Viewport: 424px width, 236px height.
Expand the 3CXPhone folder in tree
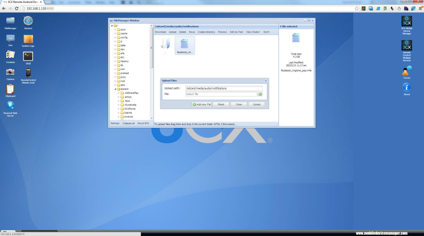click(x=118, y=109)
